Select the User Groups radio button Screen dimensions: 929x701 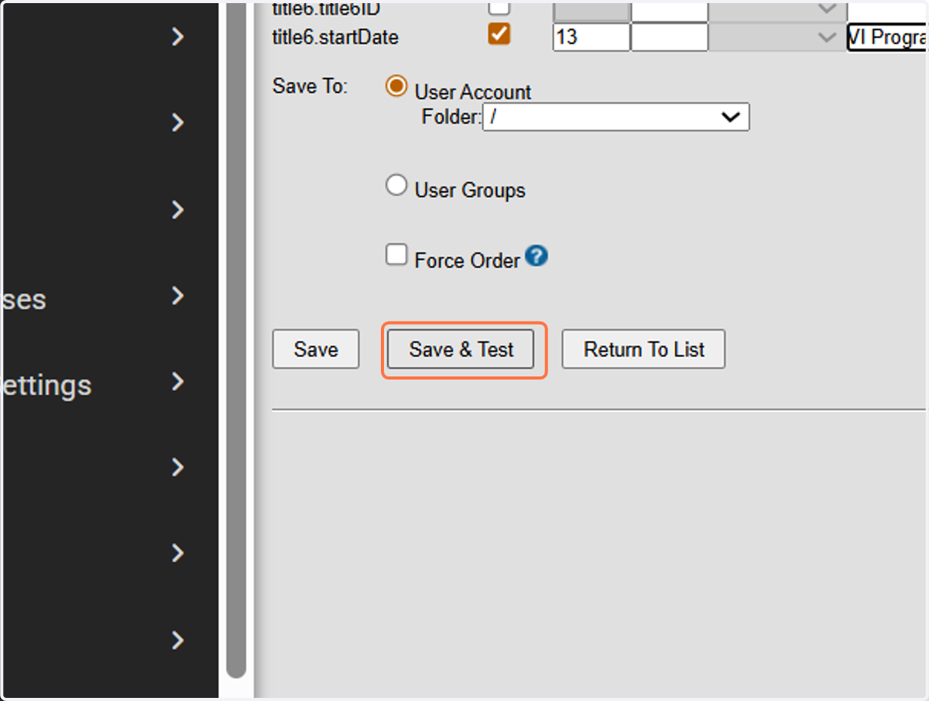(396, 185)
